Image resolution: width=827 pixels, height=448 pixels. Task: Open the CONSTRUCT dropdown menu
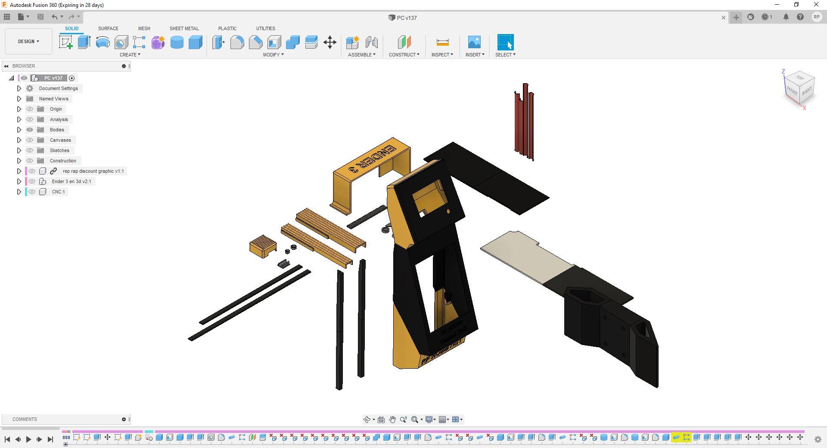tap(404, 55)
